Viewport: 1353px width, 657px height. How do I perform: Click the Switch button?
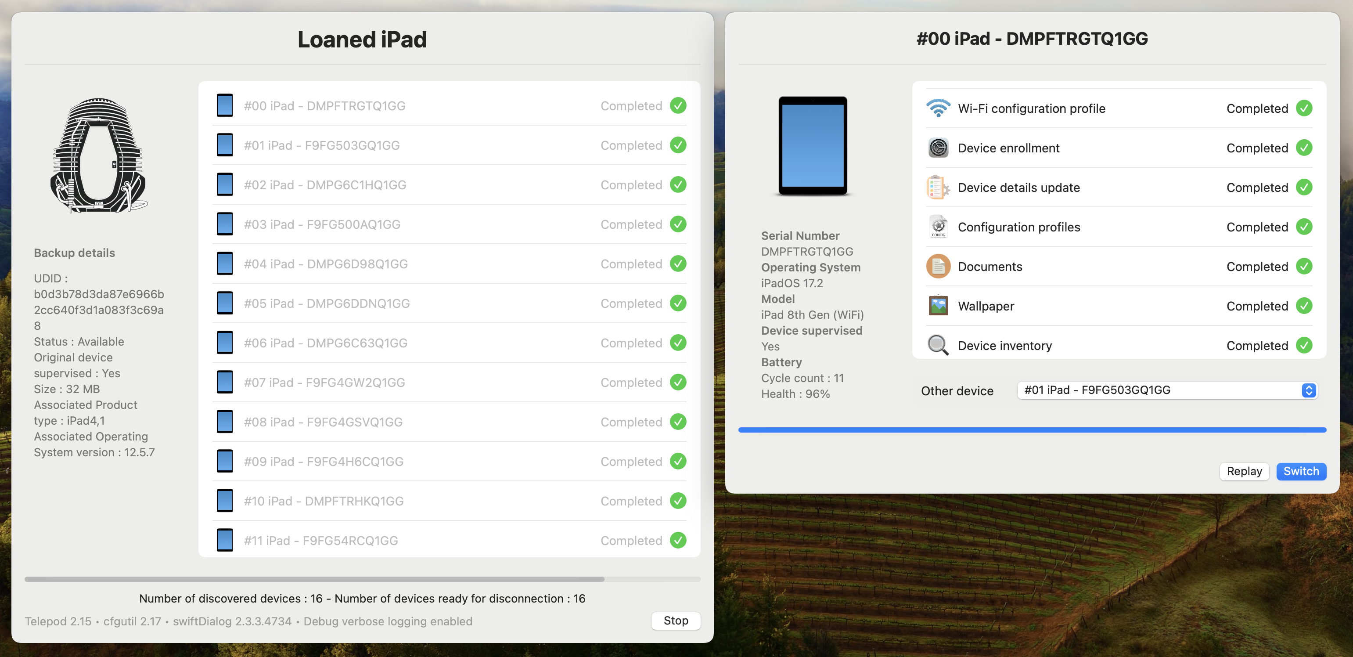[x=1301, y=471]
